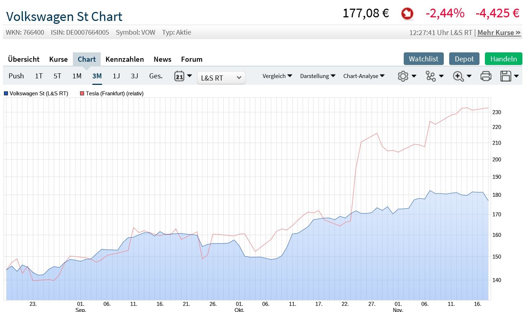This screenshot has height=312, width=530.
Task: Expand the share icon dropdown arrow
Action: tap(441, 76)
